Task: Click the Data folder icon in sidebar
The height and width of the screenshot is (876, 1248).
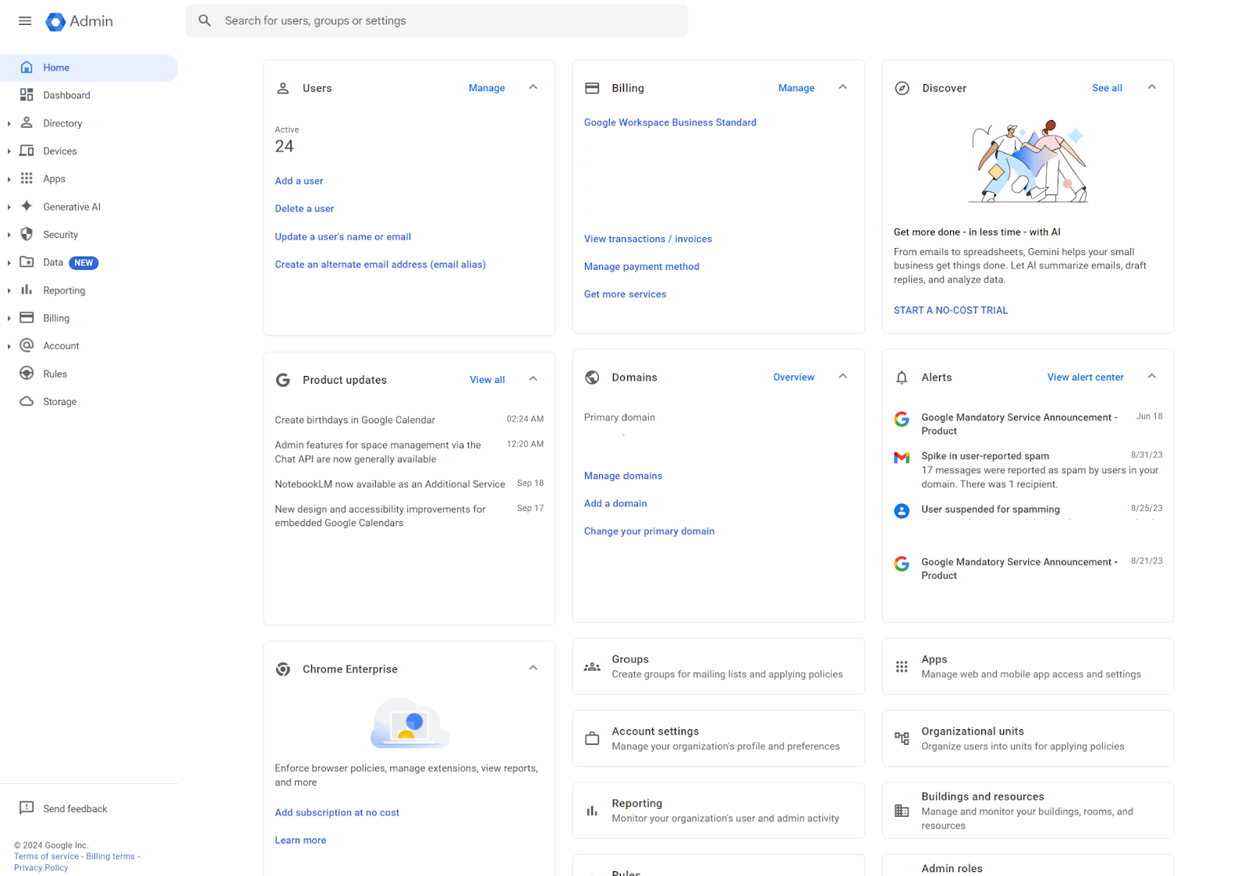Action: coord(27,262)
